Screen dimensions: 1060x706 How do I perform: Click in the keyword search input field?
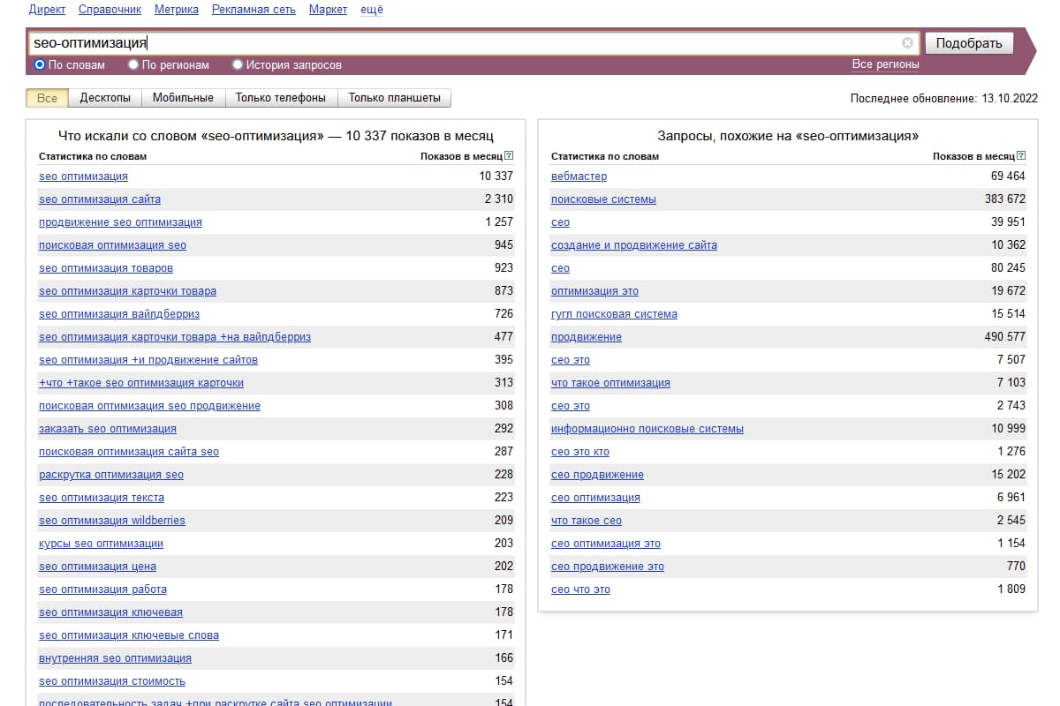click(x=459, y=43)
